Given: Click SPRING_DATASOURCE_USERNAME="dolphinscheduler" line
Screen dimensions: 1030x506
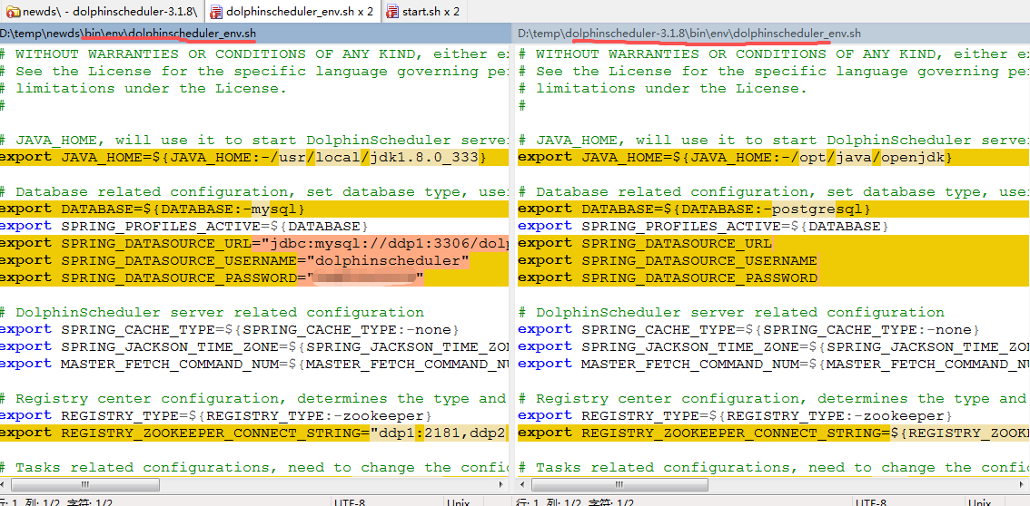Looking at the screenshot, I should [x=254, y=260].
